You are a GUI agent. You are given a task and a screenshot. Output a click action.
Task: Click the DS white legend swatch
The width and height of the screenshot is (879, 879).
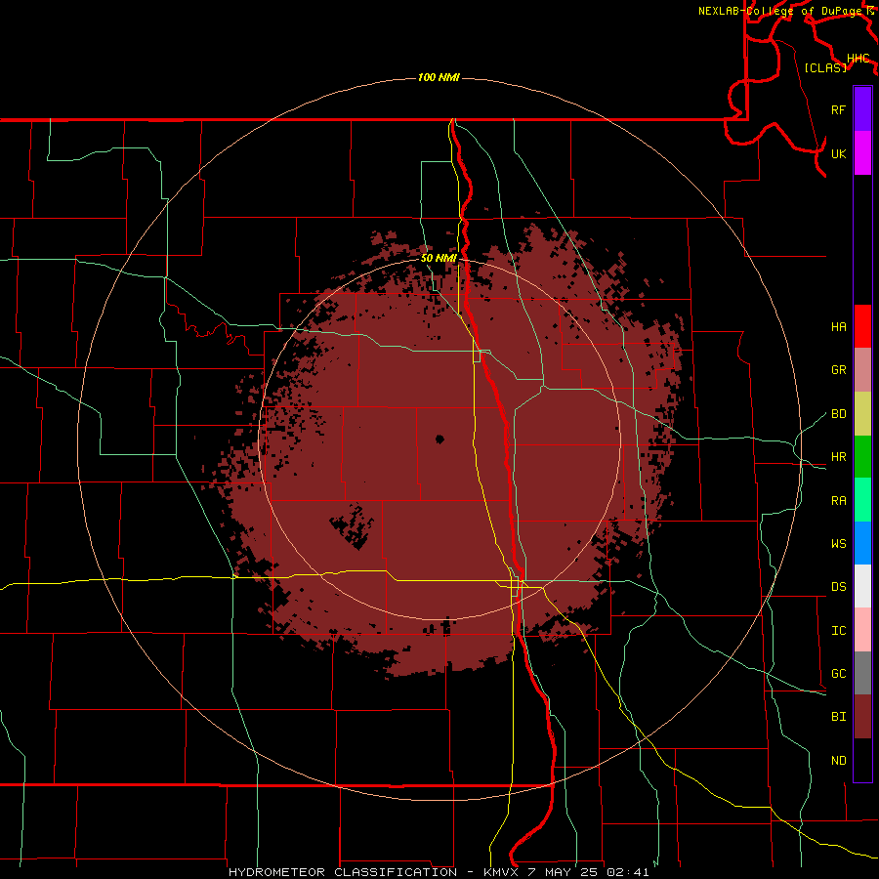[862, 586]
